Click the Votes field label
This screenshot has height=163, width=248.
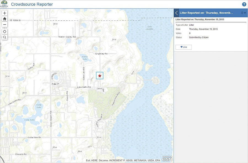click(x=179, y=33)
